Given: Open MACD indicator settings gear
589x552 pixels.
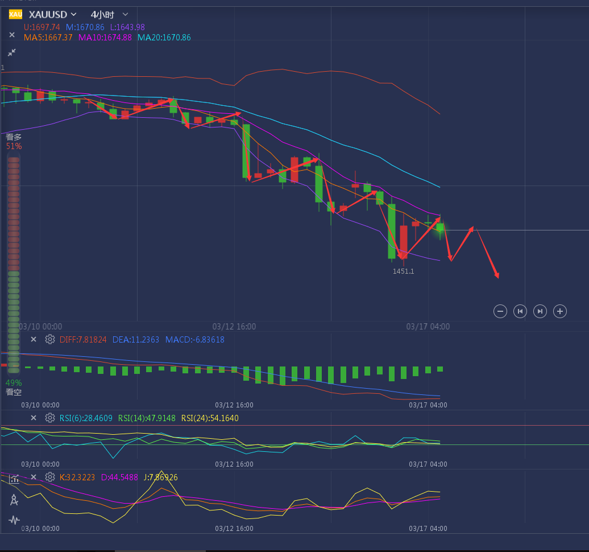Looking at the screenshot, I should 50,340.
